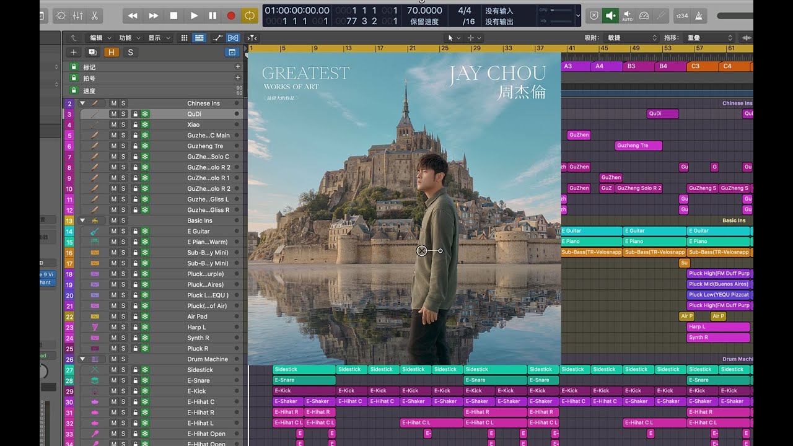Select the C3 arrangement marker

[703, 66]
